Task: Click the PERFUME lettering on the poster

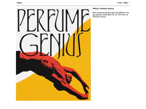Action: 53,20
